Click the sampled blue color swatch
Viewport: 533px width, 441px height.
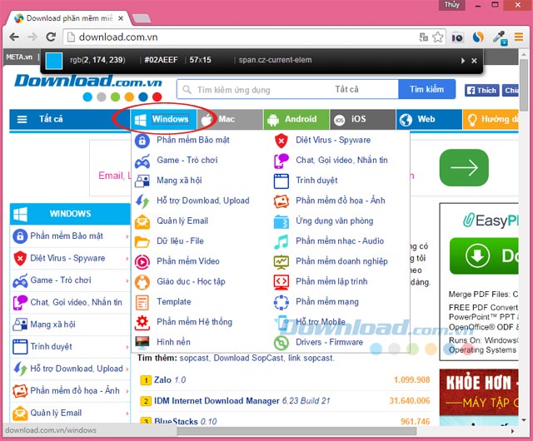(53, 61)
